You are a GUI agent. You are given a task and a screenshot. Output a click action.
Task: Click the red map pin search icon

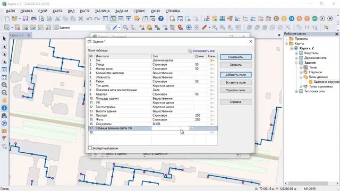[180, 28]
